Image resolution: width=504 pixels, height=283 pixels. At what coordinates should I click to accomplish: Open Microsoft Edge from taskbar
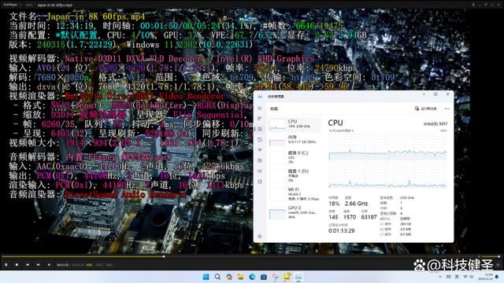252,277
